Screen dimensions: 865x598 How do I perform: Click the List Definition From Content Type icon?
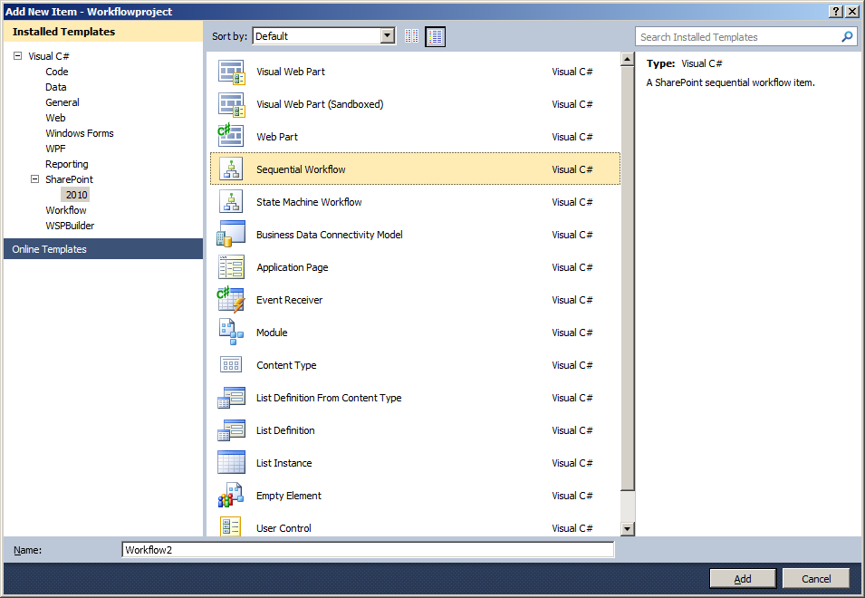pyautogui.click(x=231, y=398)
